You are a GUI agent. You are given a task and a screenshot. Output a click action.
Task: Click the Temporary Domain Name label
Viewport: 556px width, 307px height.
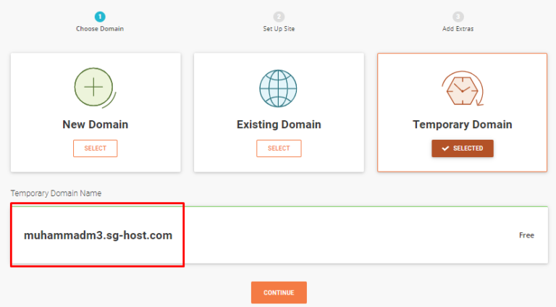[x=56, y=193]
